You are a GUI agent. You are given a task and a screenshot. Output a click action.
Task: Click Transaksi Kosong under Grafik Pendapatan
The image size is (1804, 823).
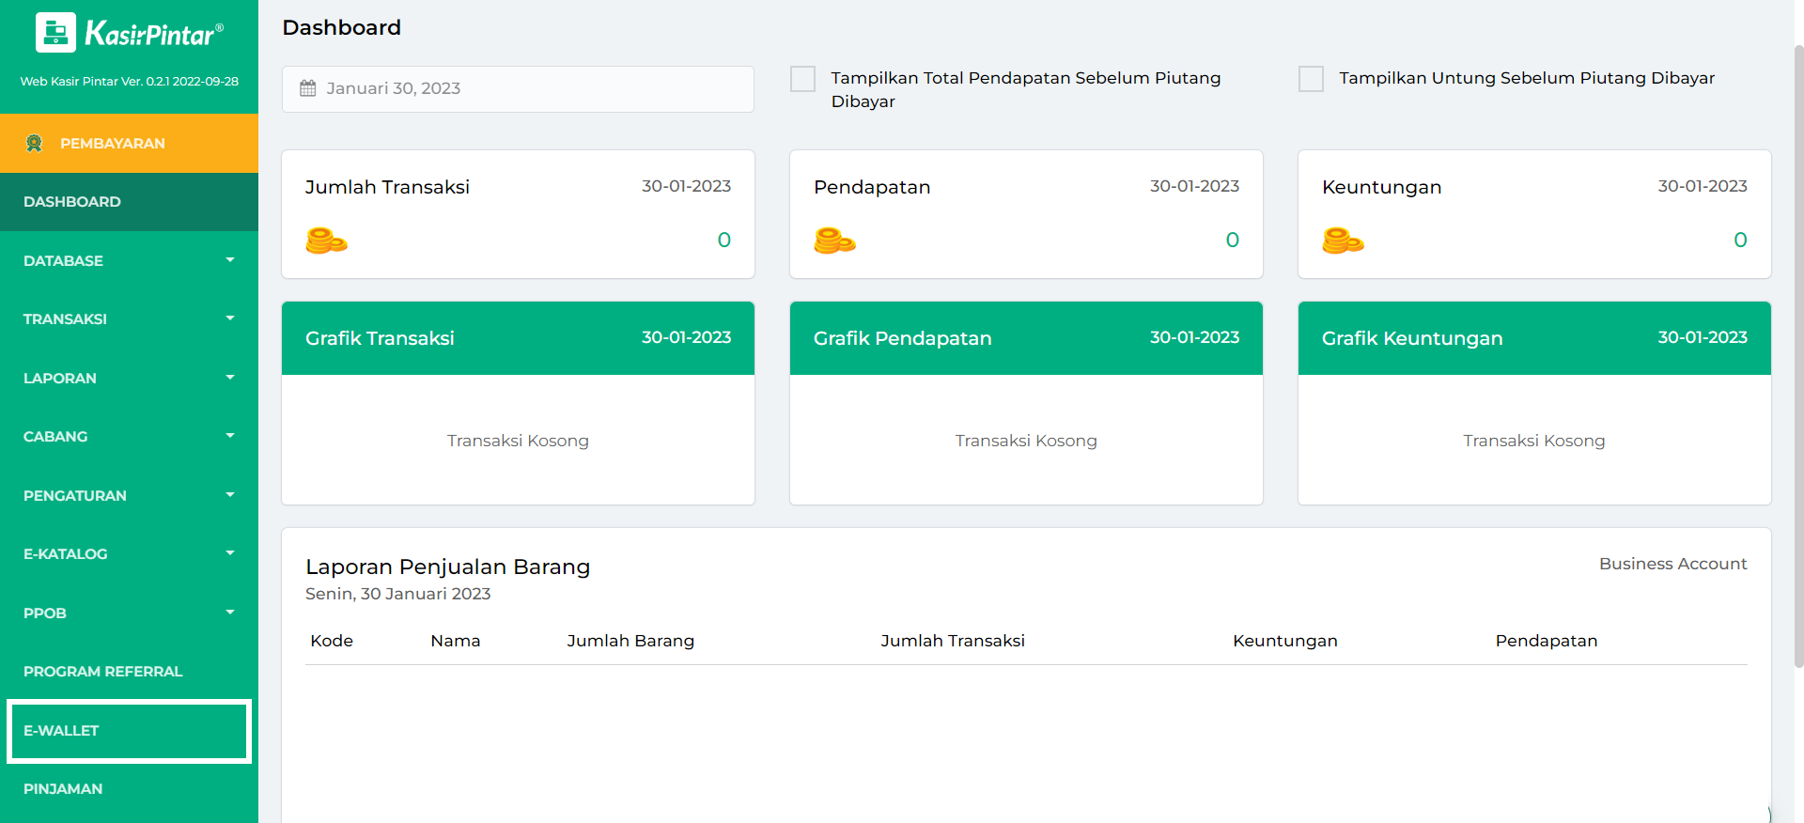1026,441
